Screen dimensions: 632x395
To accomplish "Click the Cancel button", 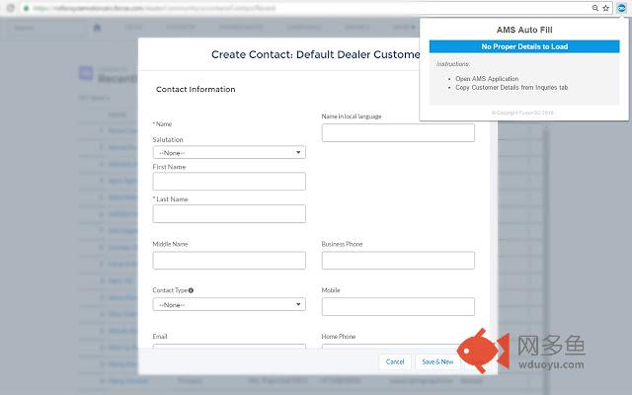I will [395, 361].
